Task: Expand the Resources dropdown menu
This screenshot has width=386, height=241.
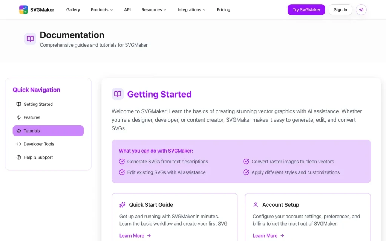Action: point(154,10)
